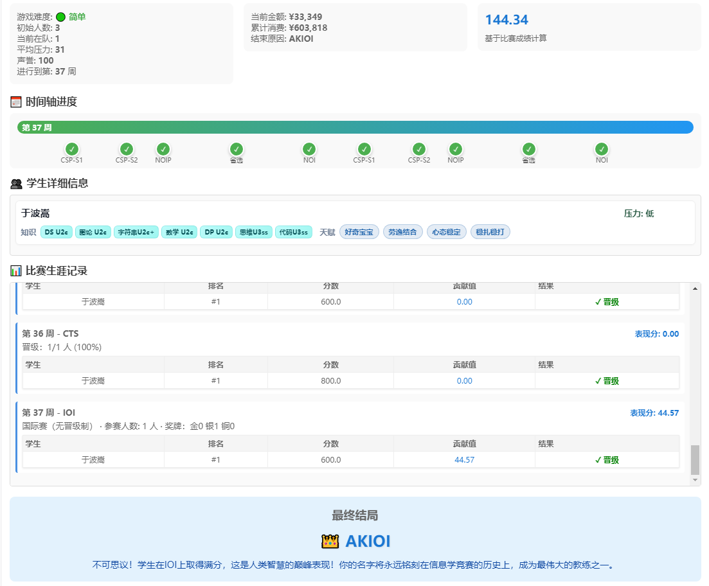Image resolution: width=709 pixels, height=586 pixels.
Task: Click the 晋级: 1/1 人 (100%) line
Action: point(62,347)
